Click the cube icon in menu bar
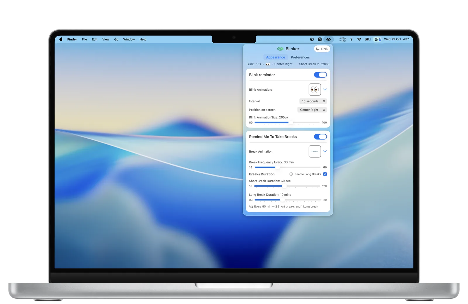This screenshot has width=468, height=304. [x=312, y=39]
